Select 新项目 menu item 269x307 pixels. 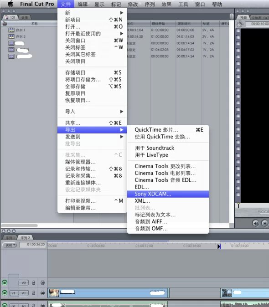92,20
